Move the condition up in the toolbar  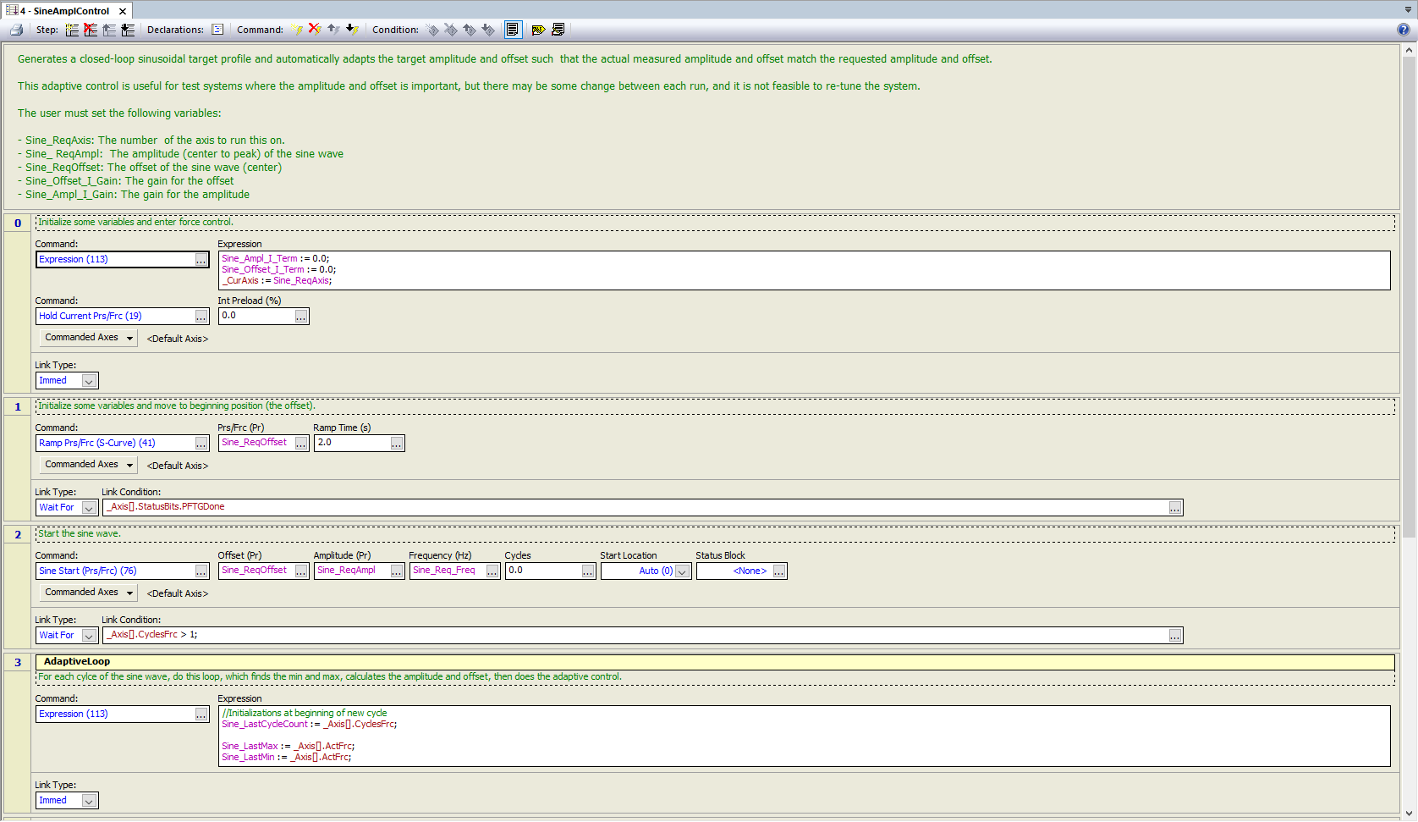point(470,30)
